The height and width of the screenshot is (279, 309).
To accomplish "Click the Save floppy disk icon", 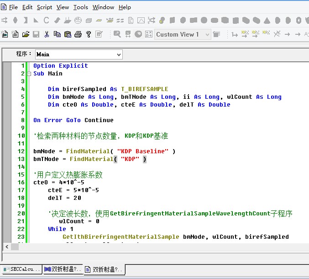I will pyautogui.click(x=36, y=34).
